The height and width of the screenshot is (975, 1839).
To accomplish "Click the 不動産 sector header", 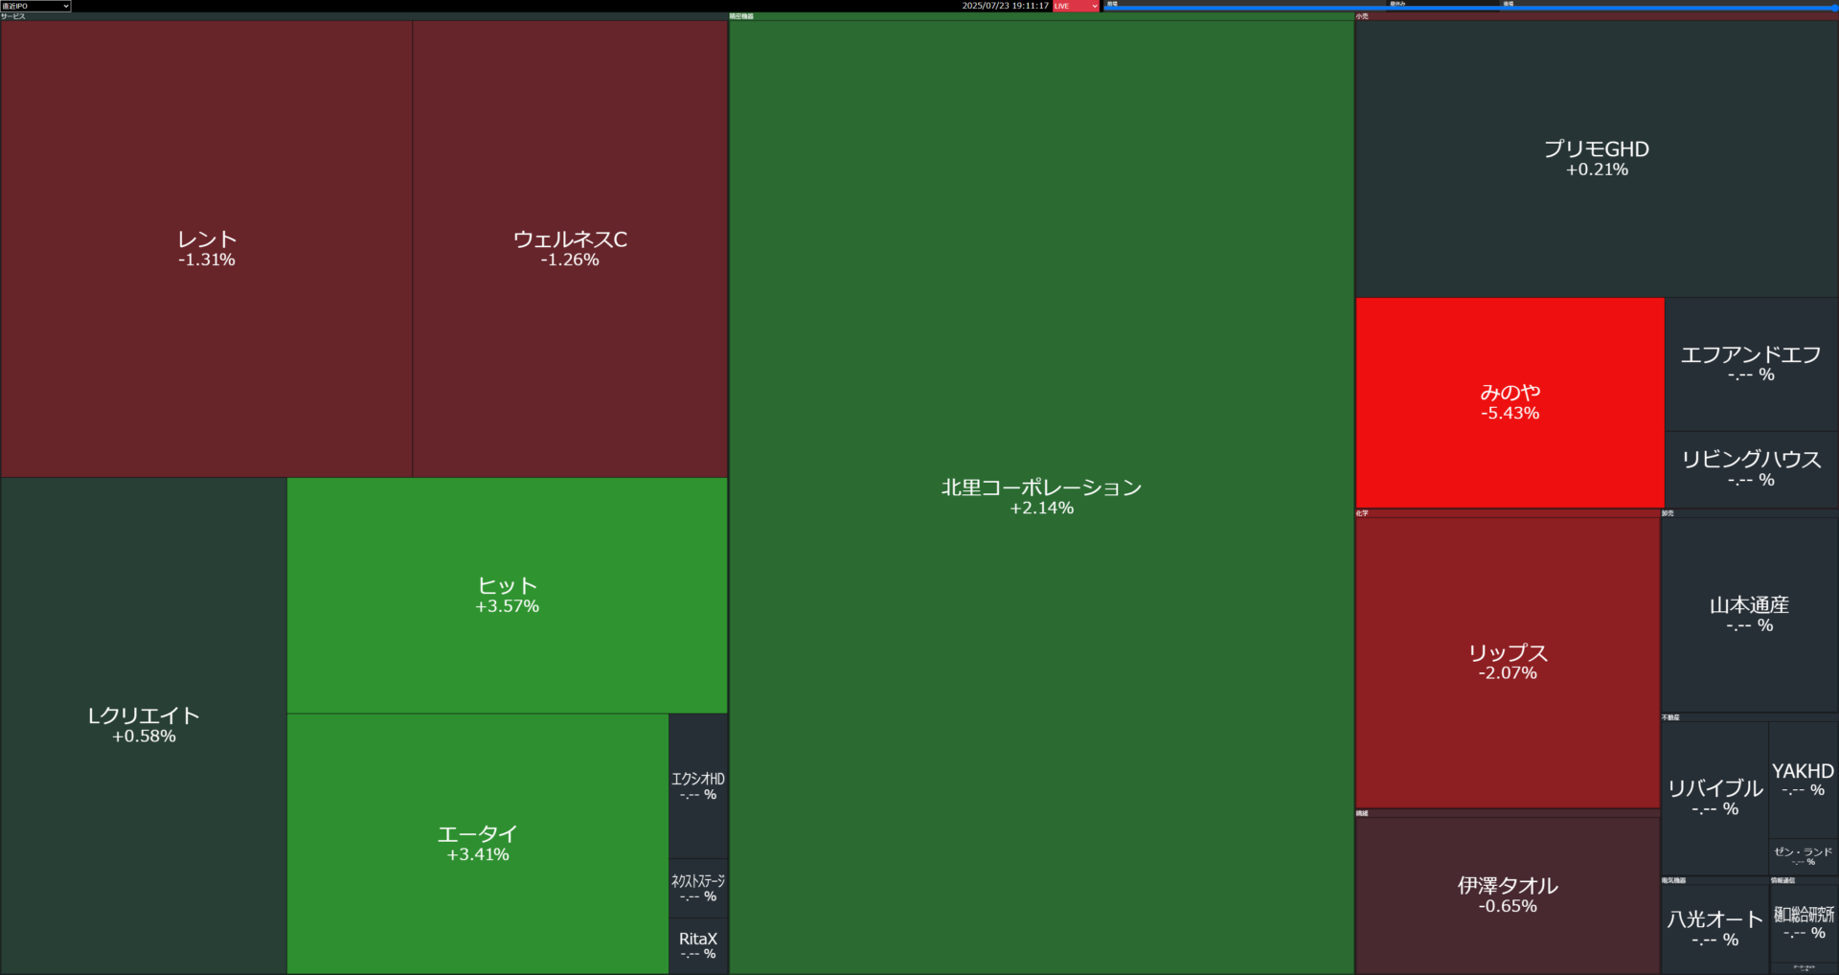I will (x=1749, y=717).
